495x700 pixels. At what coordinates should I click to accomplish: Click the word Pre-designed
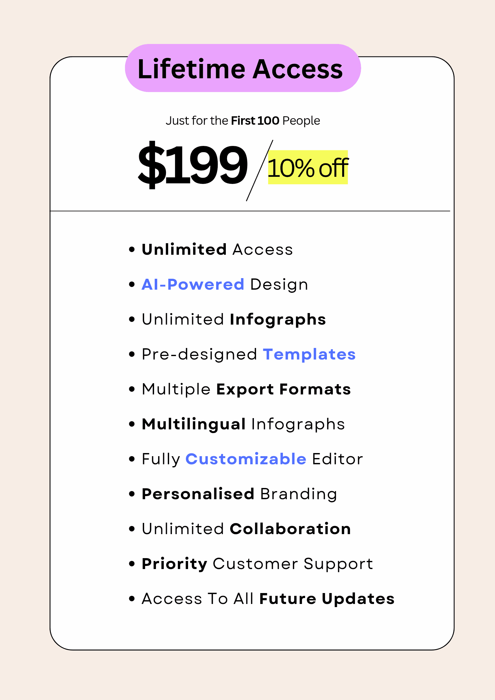[199, 355]
